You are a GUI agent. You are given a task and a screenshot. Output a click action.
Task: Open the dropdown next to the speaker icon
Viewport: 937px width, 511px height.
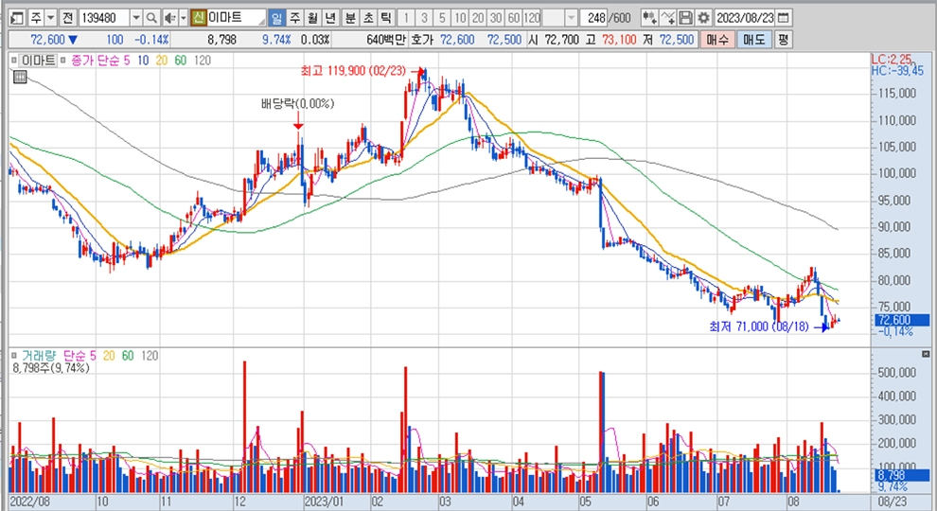point(183,18)
